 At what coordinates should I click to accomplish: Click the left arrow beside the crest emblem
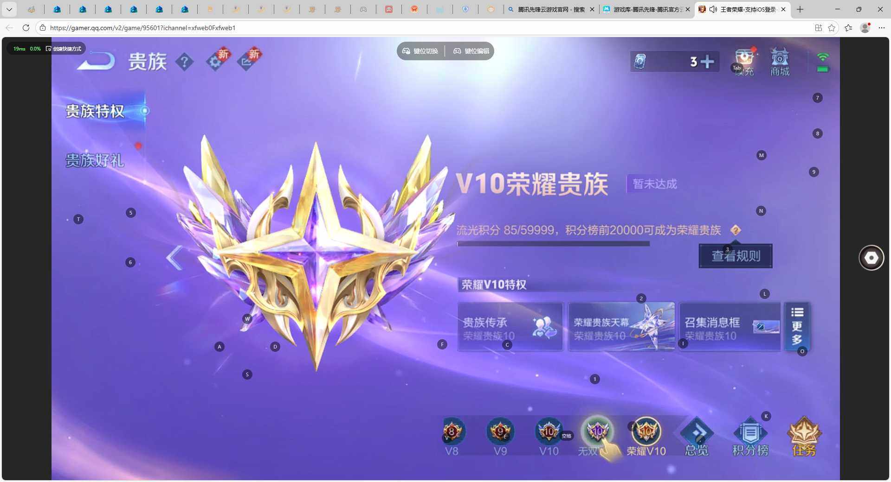click(x=174, y=258)
